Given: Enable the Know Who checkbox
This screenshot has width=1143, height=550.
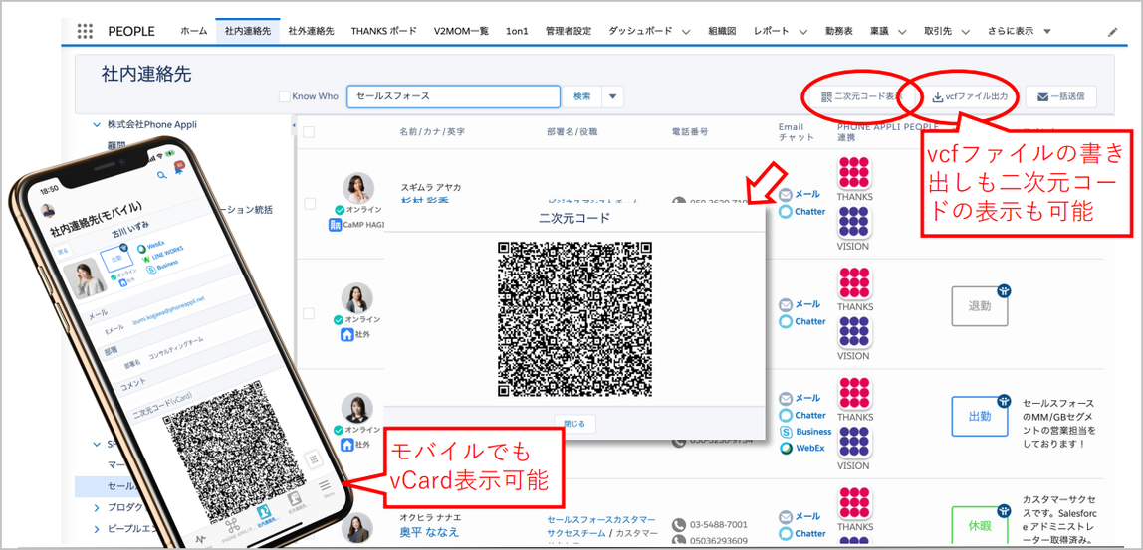Looking at the screenshot, I should (284, 96).
